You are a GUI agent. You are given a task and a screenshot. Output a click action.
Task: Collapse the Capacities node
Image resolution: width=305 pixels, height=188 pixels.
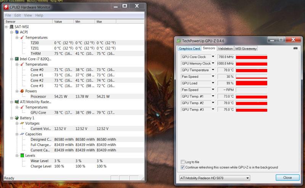click(17, 134)
